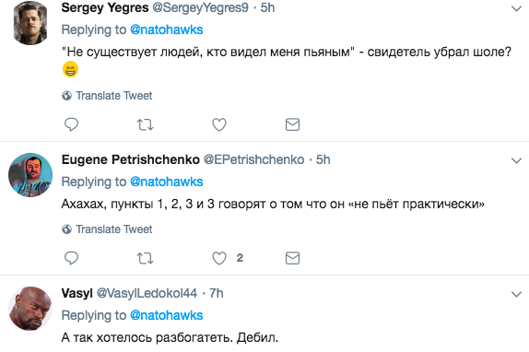
Task: Share Eugene Petrishchenko's tweet by message icon
Action: [x=292, y=258]
